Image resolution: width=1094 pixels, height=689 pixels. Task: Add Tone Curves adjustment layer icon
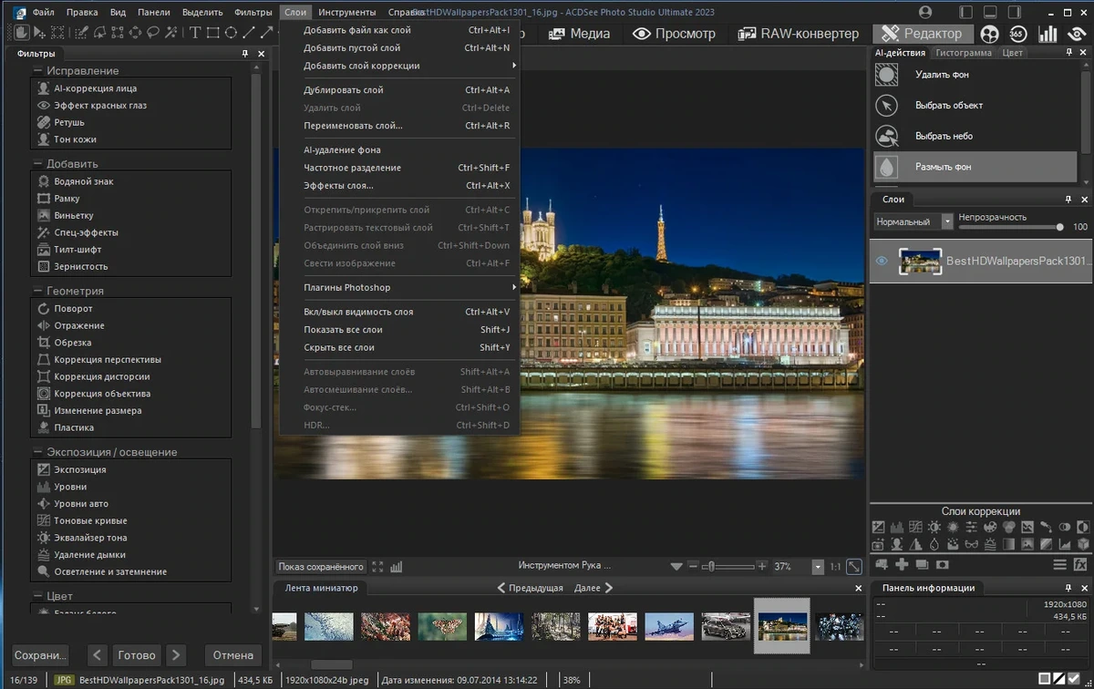point(915,527)
